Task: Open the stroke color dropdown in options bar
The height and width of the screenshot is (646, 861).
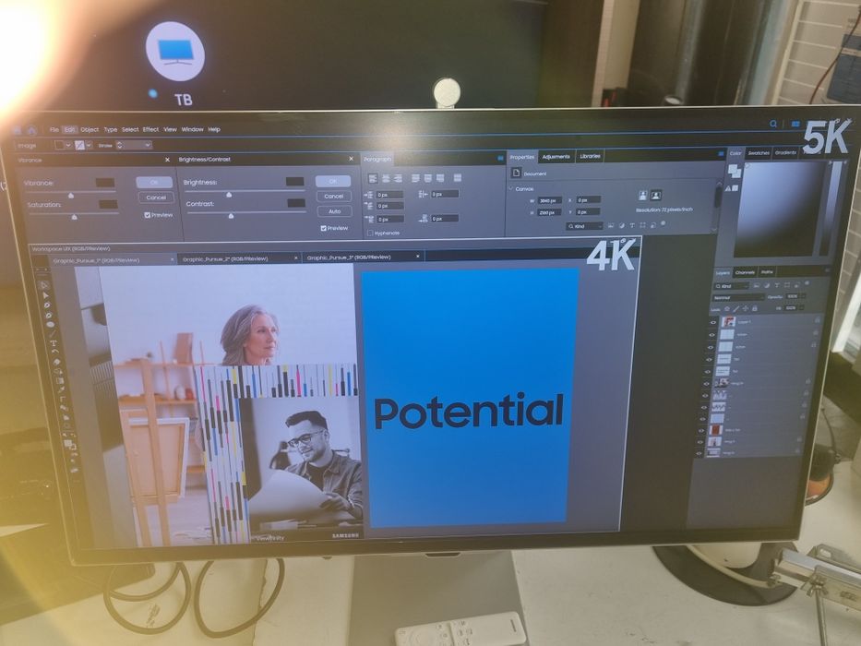Action: coord(90,145)
